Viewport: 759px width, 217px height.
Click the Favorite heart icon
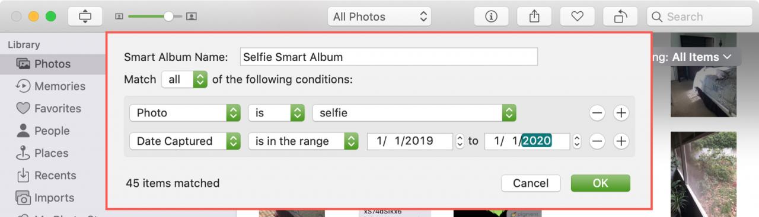(578, 17)
